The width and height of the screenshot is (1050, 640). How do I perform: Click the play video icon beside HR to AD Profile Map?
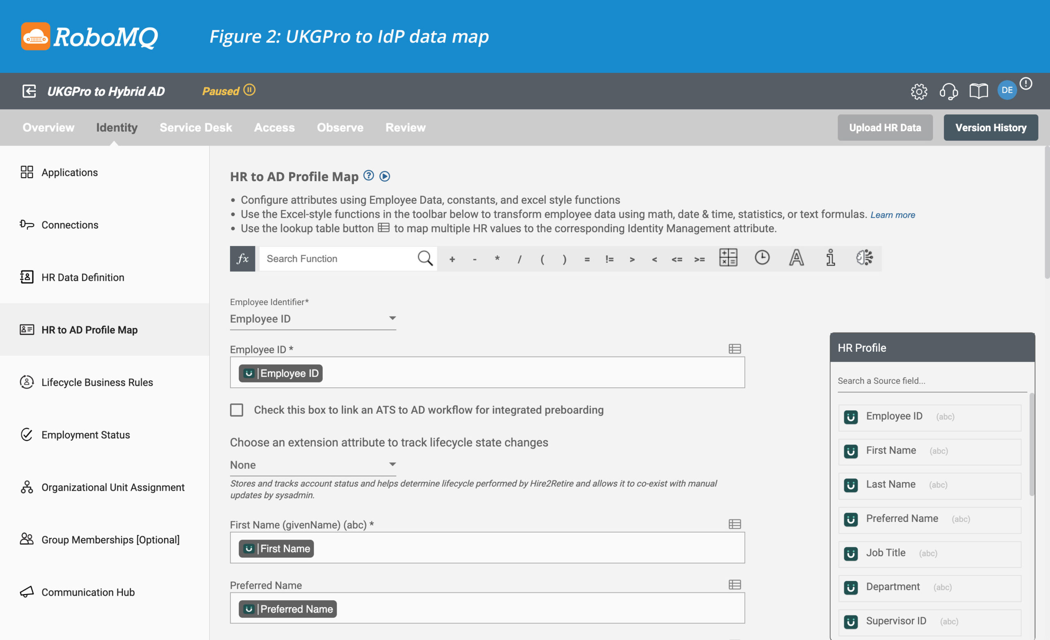[385, 176]
